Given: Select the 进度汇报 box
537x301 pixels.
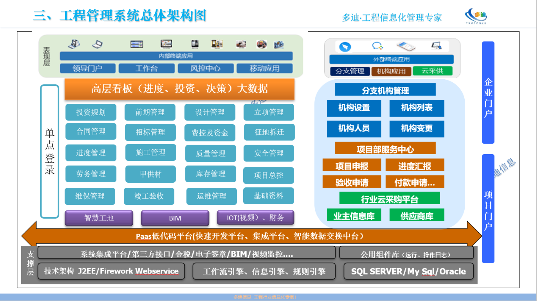Looking at the screenshot, I should click(415, 165).
